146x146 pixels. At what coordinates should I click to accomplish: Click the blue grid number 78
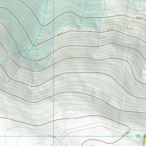coord(138,136)
